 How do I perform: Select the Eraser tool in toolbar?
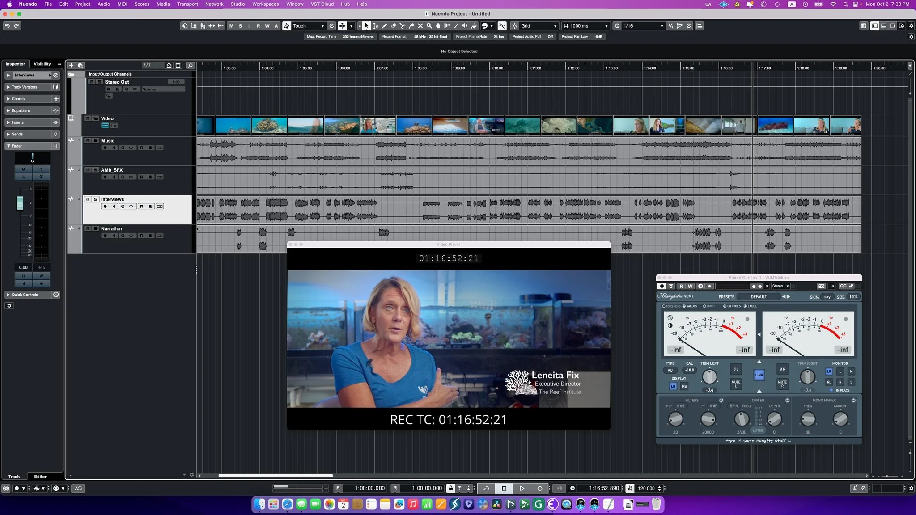(394, 26)
